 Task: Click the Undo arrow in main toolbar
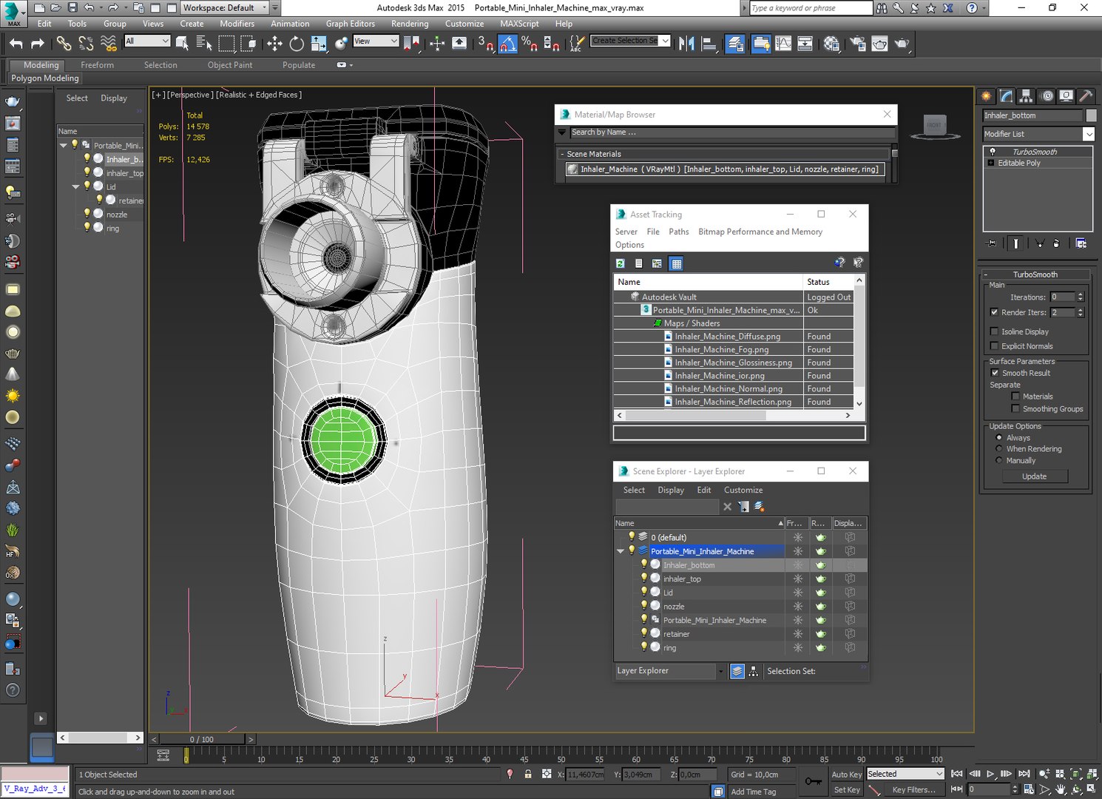[x=16, y=44]
